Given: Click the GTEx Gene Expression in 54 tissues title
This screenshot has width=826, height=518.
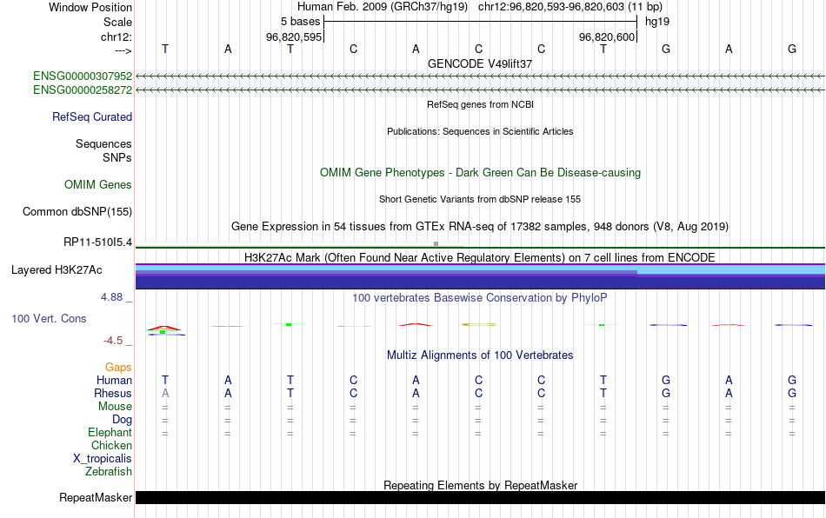Looking at the screenshot, I should 480,226.
